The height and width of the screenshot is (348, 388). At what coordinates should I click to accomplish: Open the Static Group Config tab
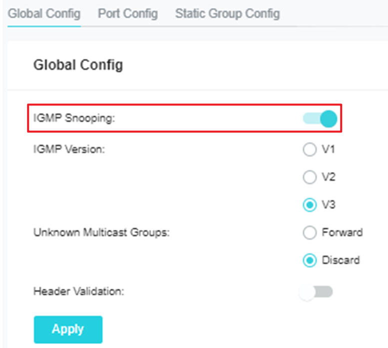click(x=227, y=13)
